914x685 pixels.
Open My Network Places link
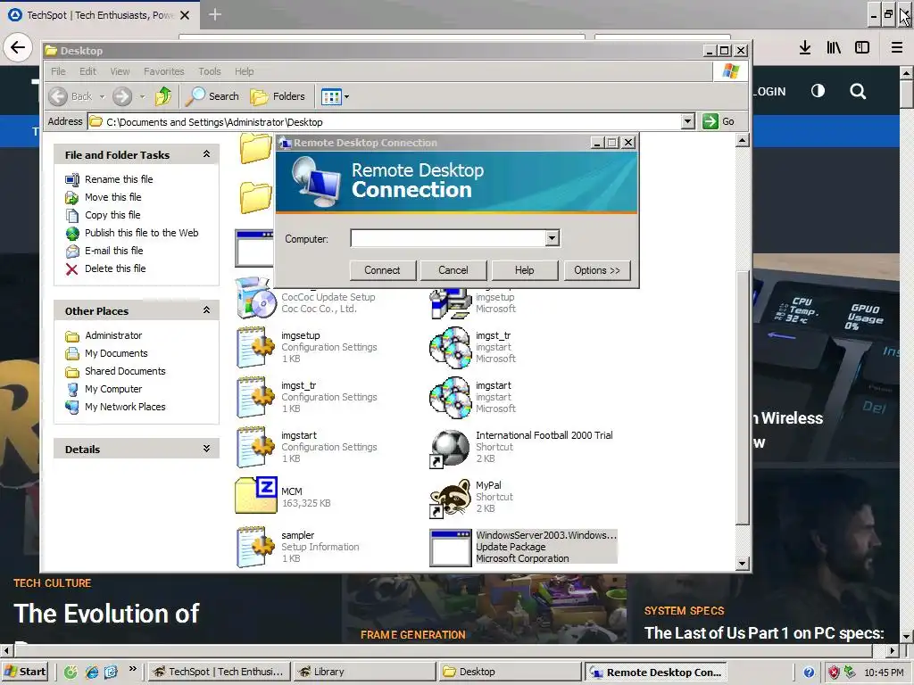tap(125, 407)
